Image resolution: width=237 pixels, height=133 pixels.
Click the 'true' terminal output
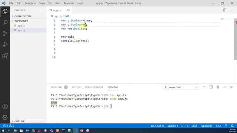[54, 103]
